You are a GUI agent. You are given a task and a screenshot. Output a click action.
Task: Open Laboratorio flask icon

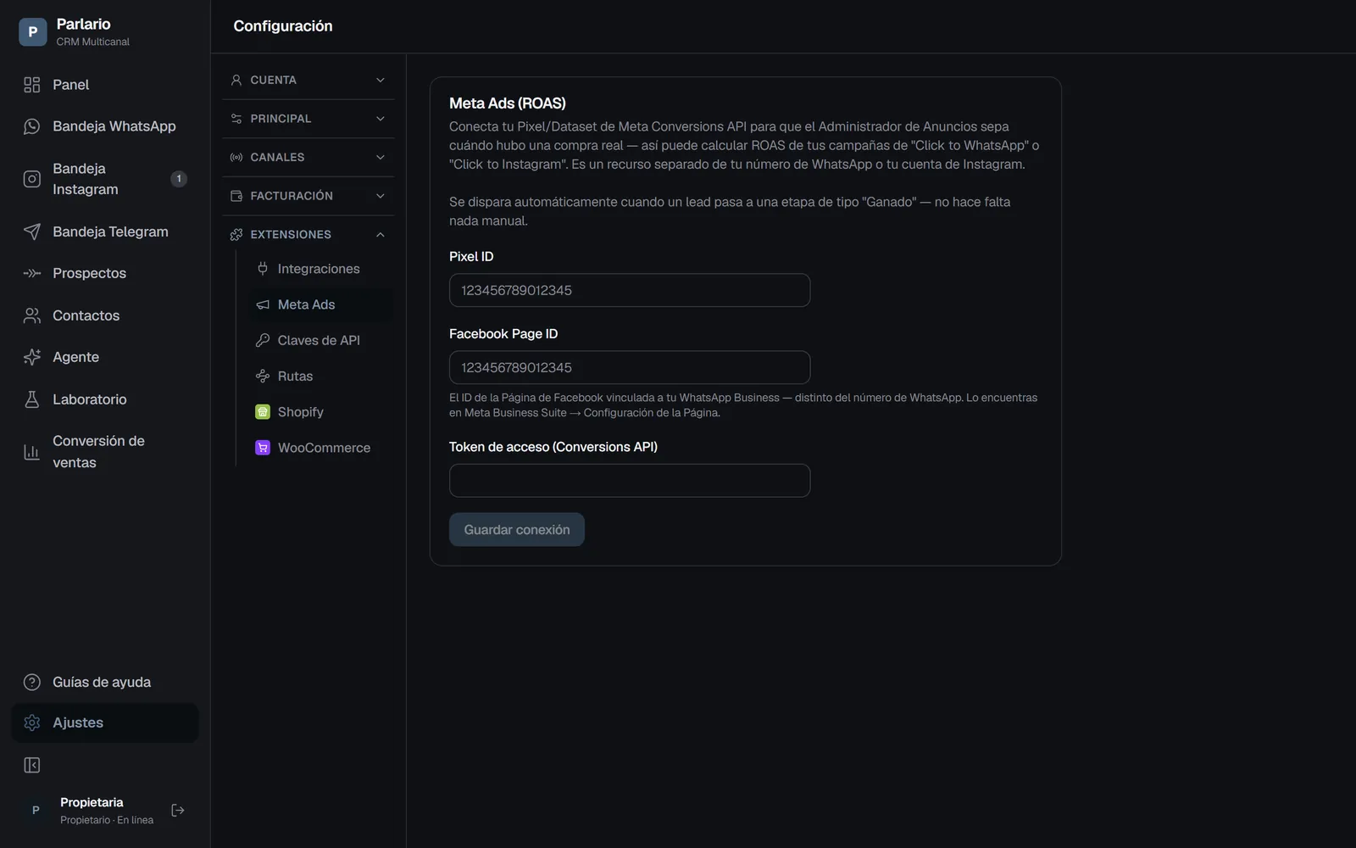click(32, 399)
